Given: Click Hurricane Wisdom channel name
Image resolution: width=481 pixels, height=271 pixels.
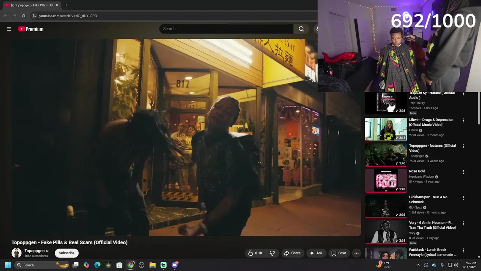Looking at the screenshot, I should [x=421, y=177].
